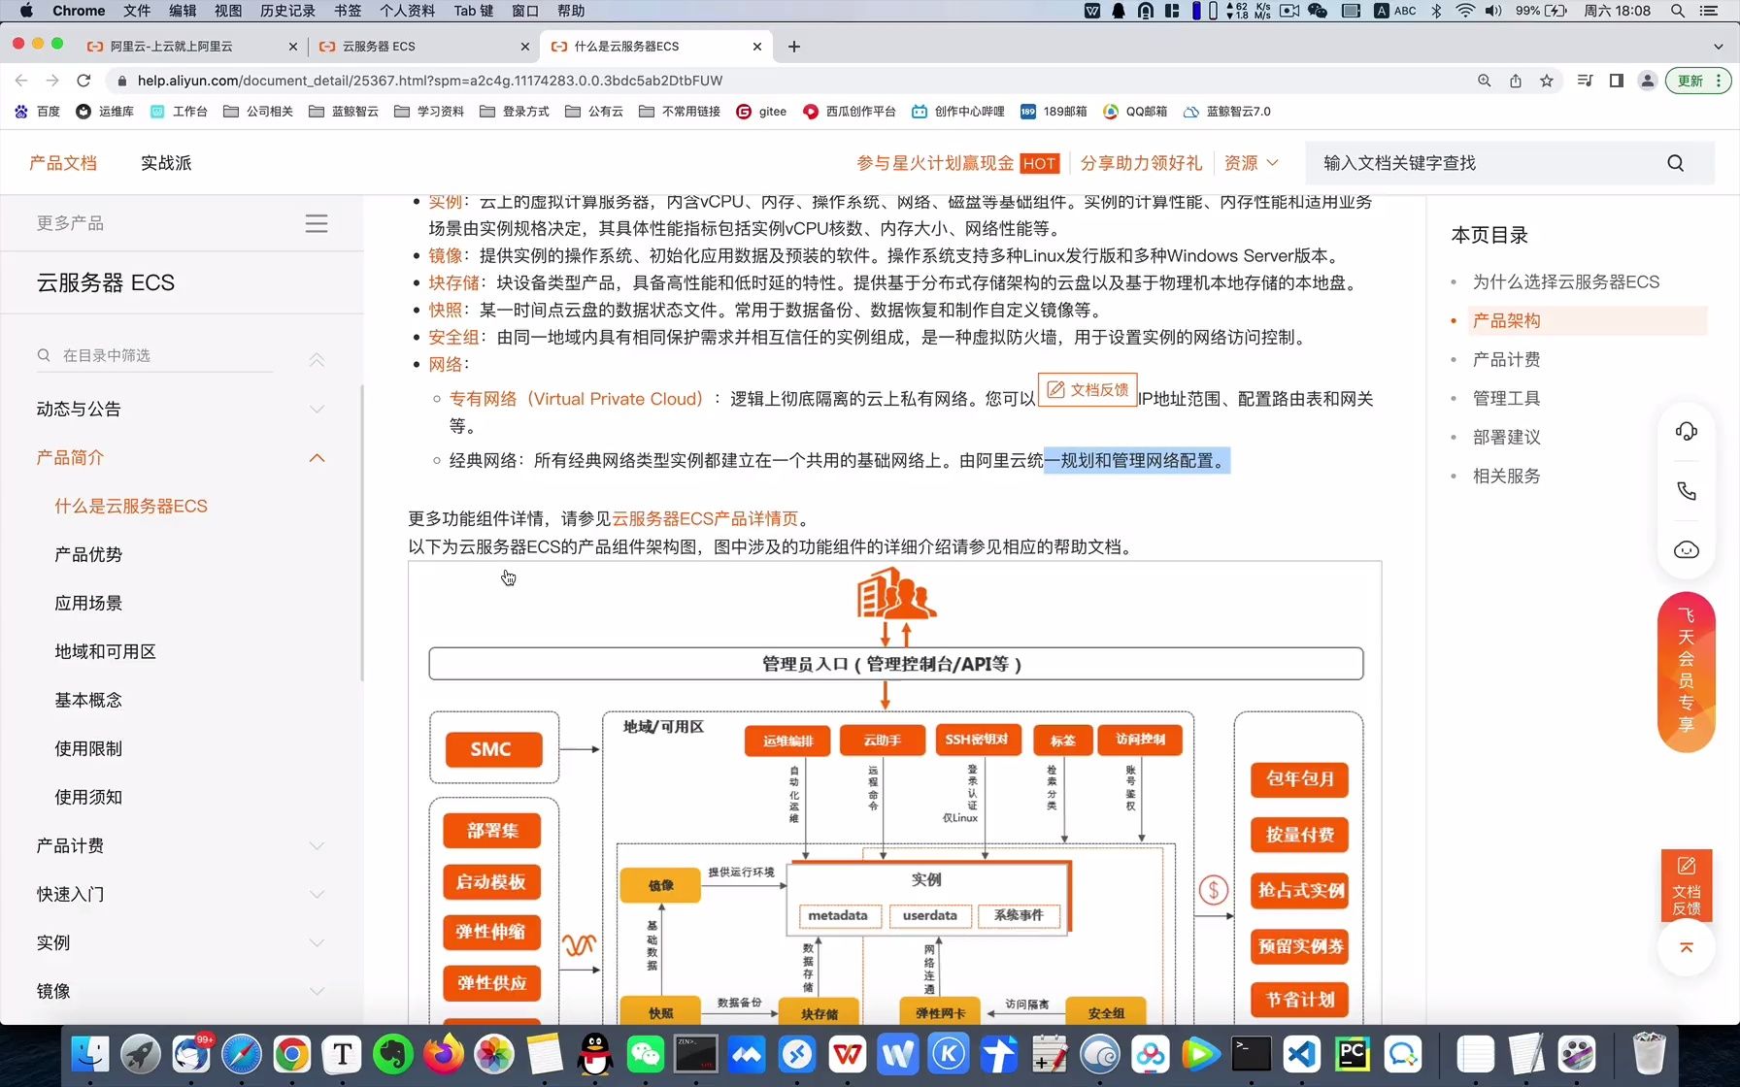The image size is (1740, 1087).
Task: Open the hamburger menu next to 更多产品
Action: pyautogui.click(x=317, y=223)
